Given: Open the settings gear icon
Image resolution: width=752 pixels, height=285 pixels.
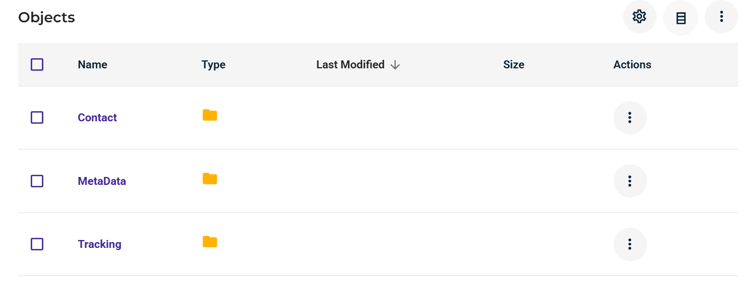Looking at the screenshot, I should [x=639, y=17].
